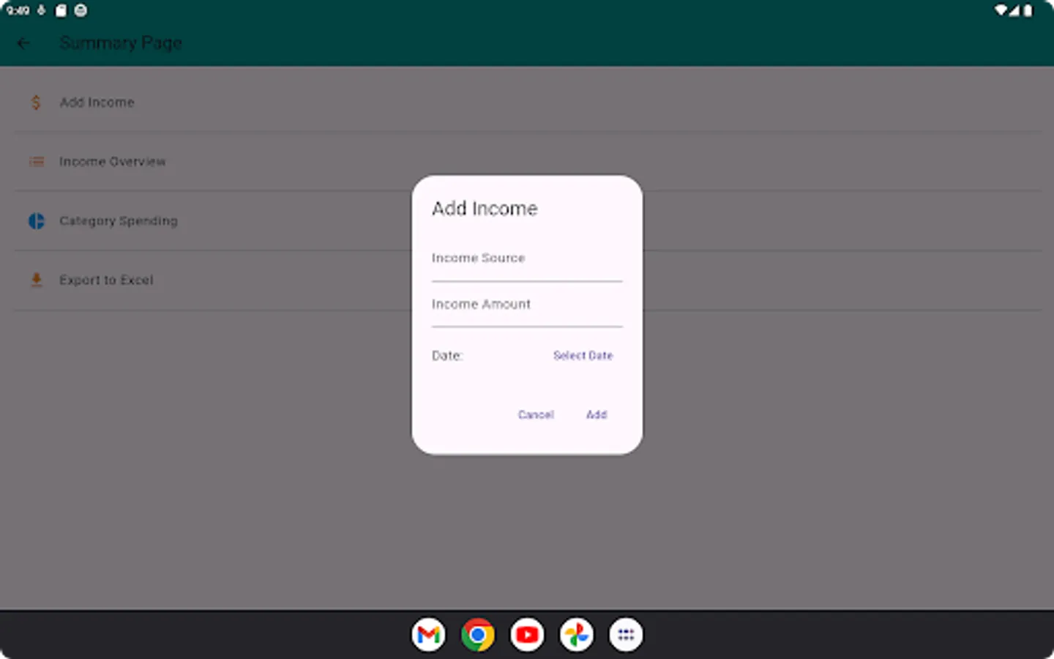Click the list icon for Income Overview
1054x659 pixels.
36,161
